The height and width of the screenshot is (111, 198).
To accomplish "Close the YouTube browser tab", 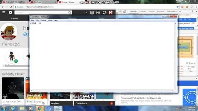I will pyautogui.click(x=55, y=2).
